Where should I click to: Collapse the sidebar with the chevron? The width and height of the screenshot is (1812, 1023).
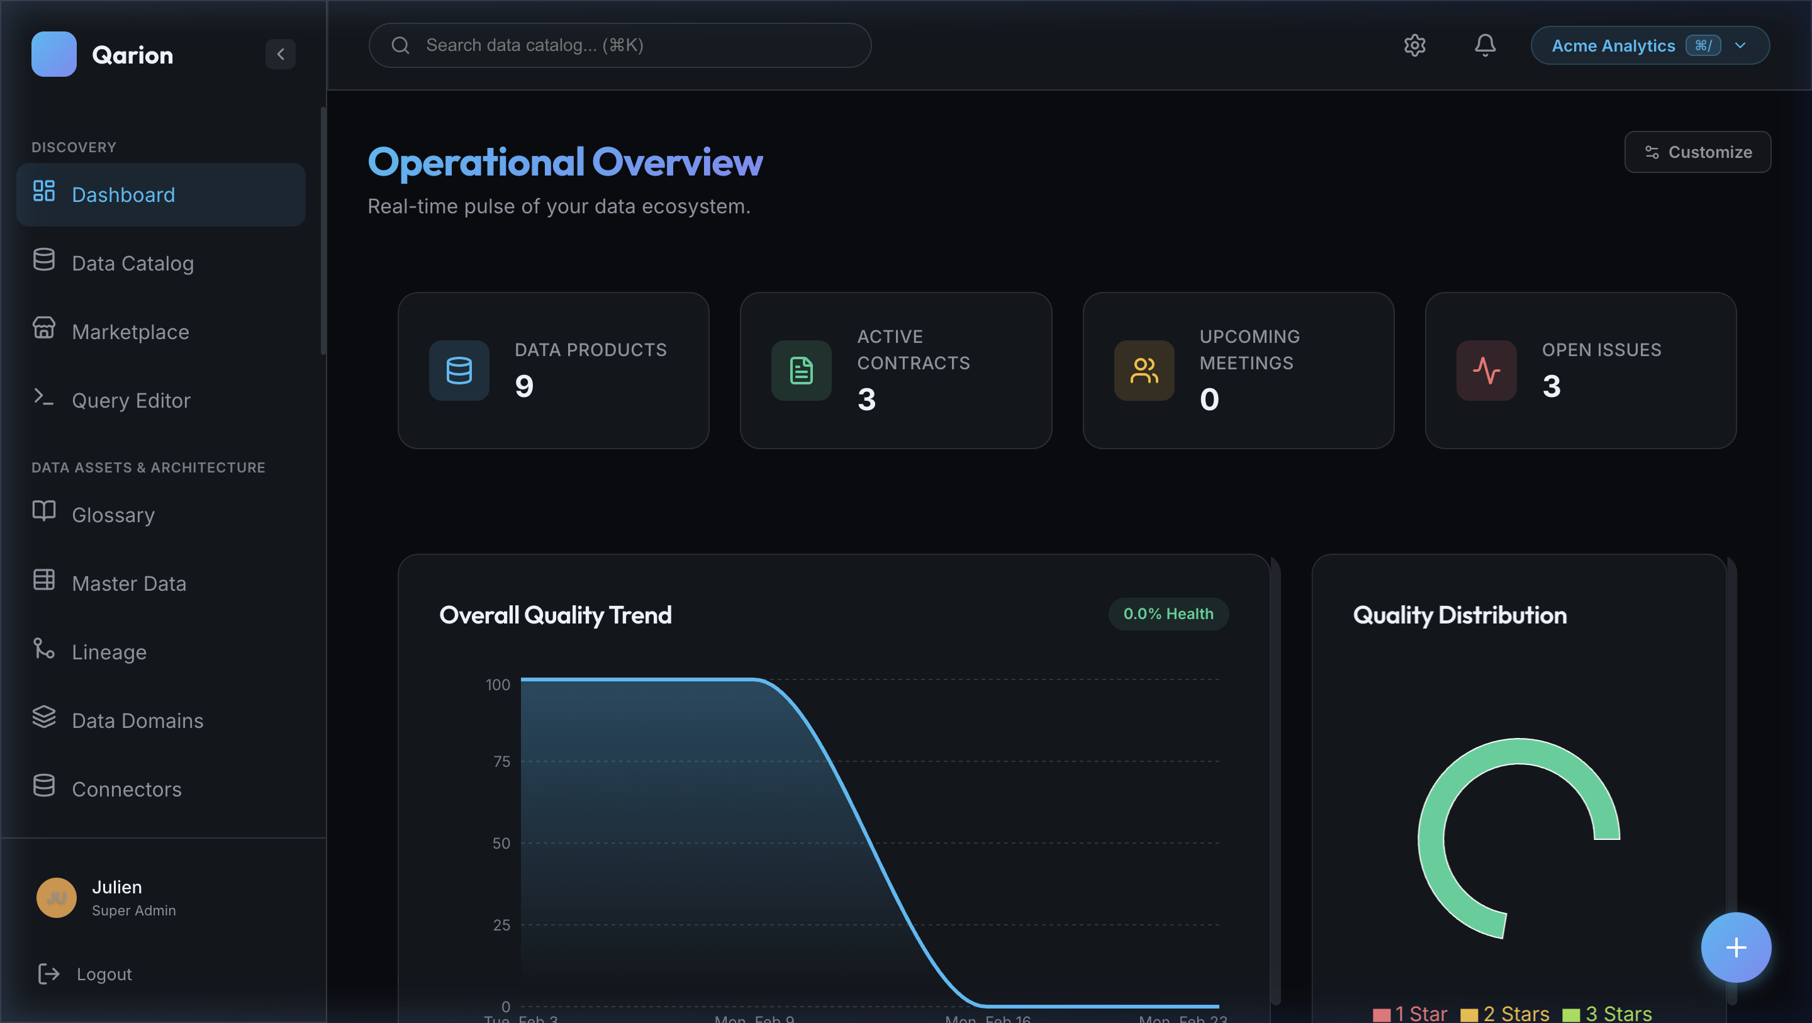click(281, 54)
